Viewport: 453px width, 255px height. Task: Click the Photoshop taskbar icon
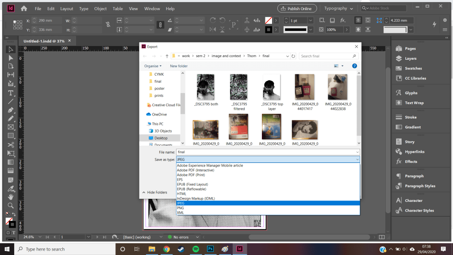pos(211,249)
